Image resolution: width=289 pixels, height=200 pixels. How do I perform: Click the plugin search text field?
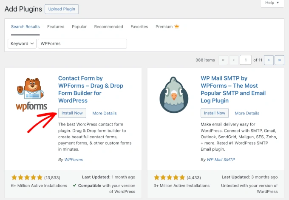click(x=82, y=43)
